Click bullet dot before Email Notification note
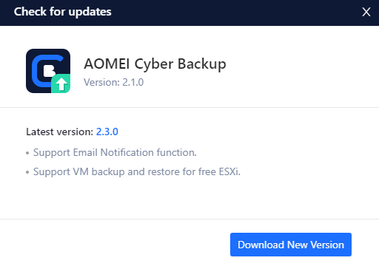Image resolution: width=379 pixels, height=266 pixels. click(x=27, y=153)
